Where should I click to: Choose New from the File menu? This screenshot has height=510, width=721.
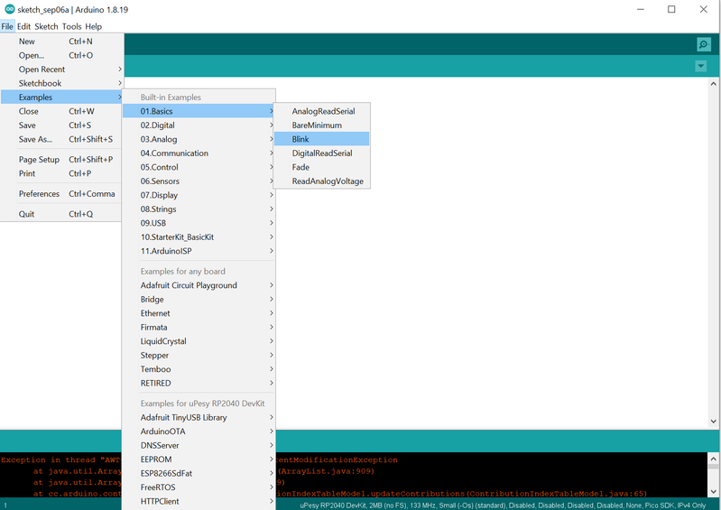(61, 42)
